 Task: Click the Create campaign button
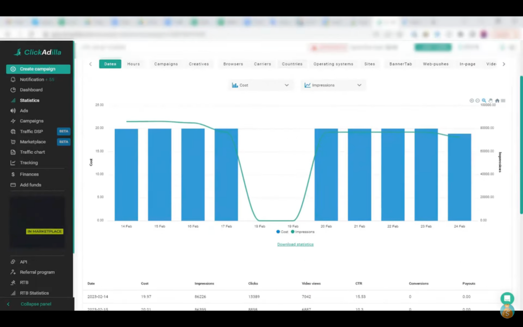(x=38, y=69)
